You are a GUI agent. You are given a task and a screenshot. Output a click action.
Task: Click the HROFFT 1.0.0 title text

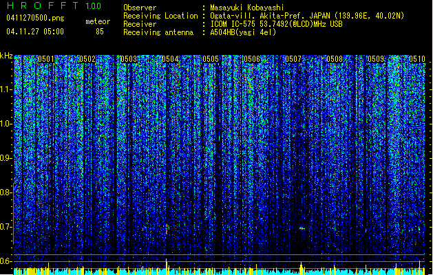[x=54, y=5]
